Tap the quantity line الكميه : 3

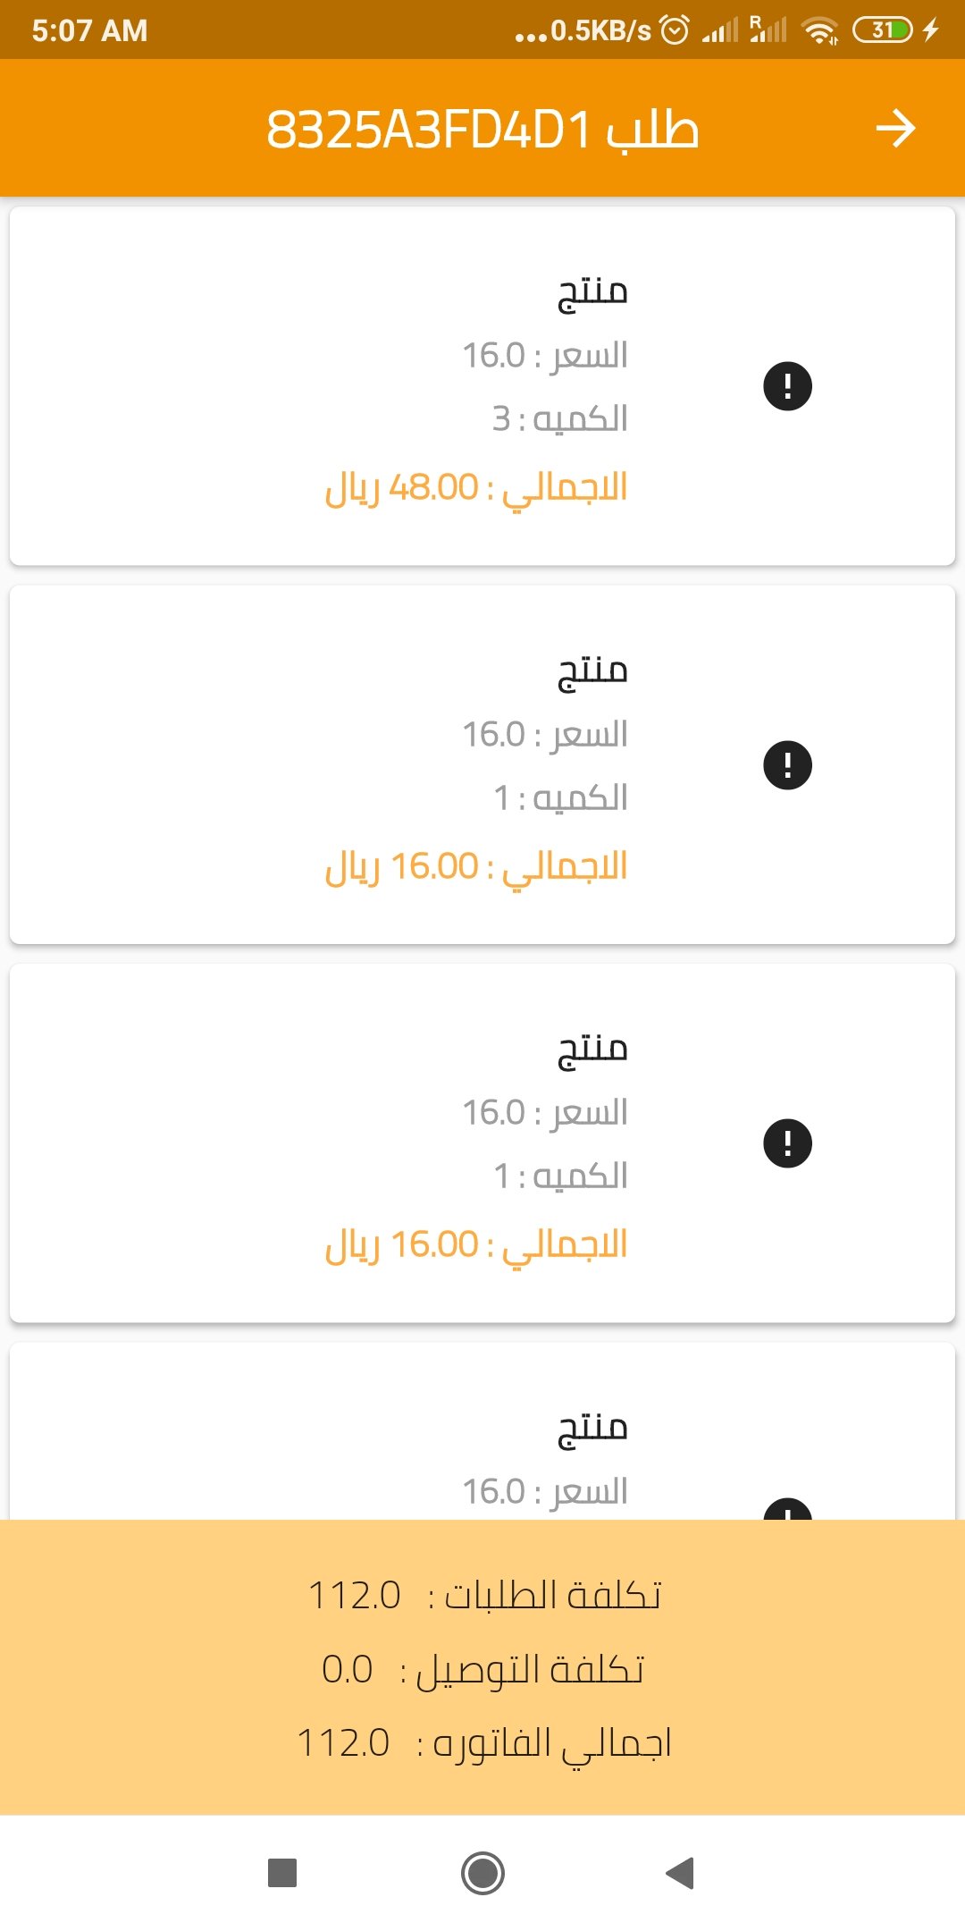point(560,418)
